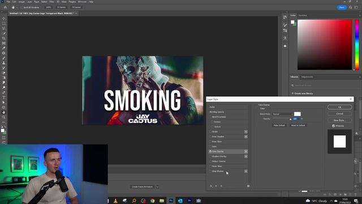Click the Home icon in options bar

coord(5,7)
